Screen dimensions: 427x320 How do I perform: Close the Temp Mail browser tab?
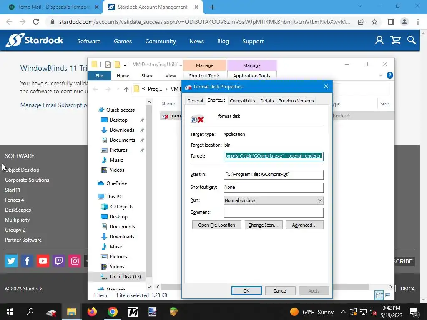[97, 7]
